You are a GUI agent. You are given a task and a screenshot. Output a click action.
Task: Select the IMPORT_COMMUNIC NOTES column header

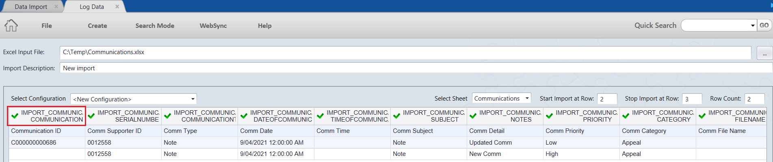[x=505, y=116]
